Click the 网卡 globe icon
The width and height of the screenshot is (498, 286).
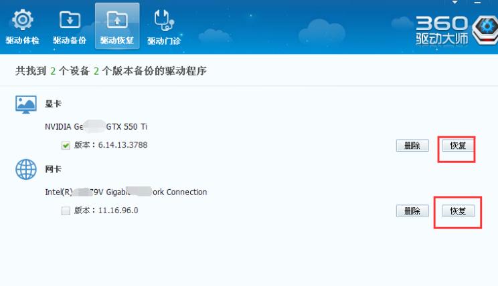26,169
